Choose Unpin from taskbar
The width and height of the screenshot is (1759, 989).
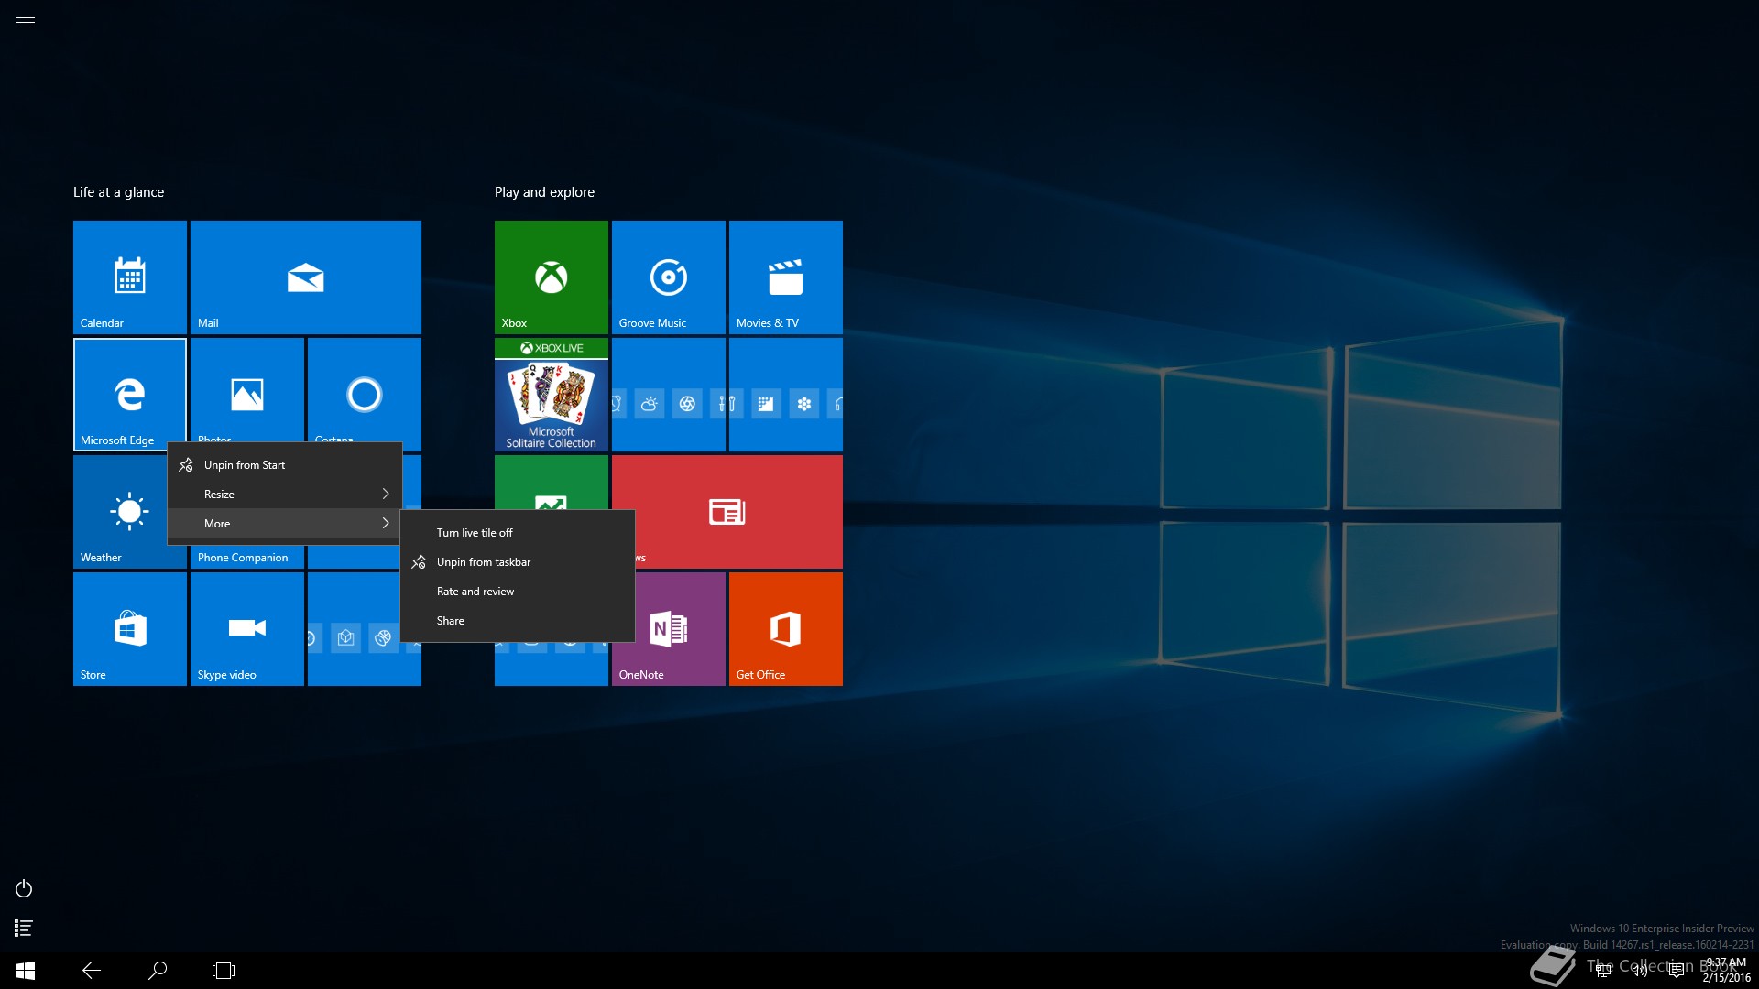[x=518, y=562]
